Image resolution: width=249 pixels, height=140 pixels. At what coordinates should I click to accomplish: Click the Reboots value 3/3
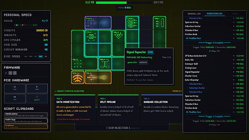(45, 35)
